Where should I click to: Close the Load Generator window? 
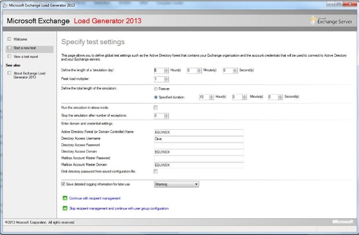tap(350, 4)
